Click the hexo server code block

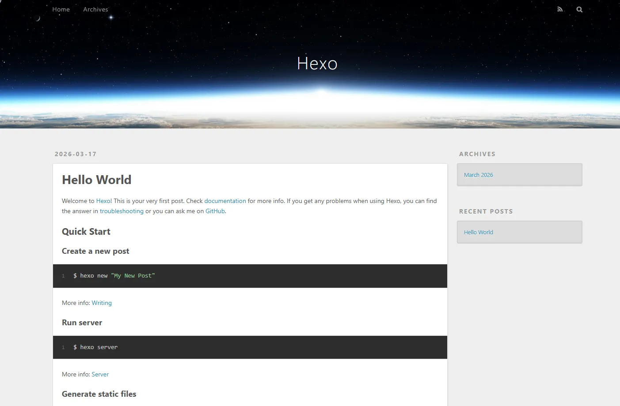pyautogui.click(x=250, y=347)
